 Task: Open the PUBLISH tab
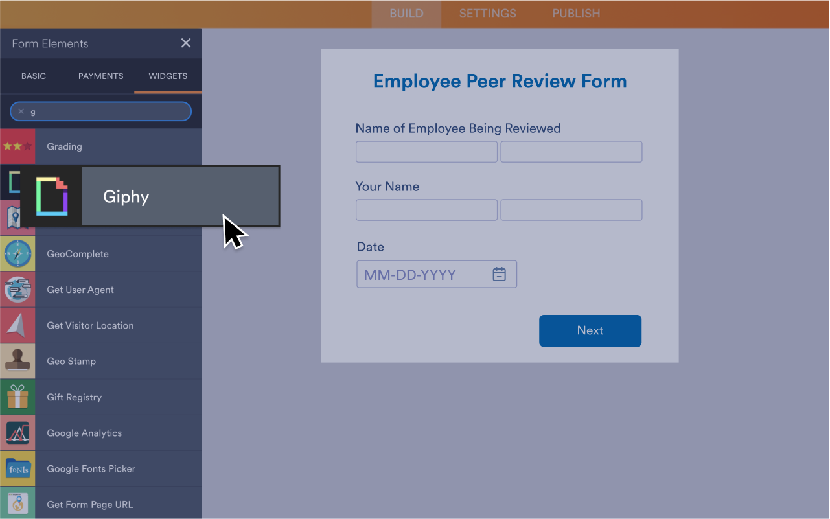tap(576, 14)
